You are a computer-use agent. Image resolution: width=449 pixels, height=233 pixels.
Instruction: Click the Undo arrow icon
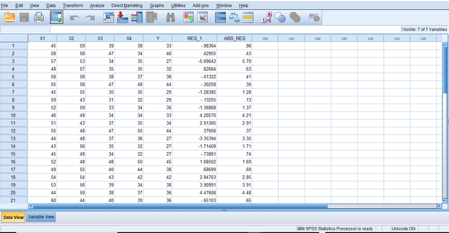click(x=74, y=18)
